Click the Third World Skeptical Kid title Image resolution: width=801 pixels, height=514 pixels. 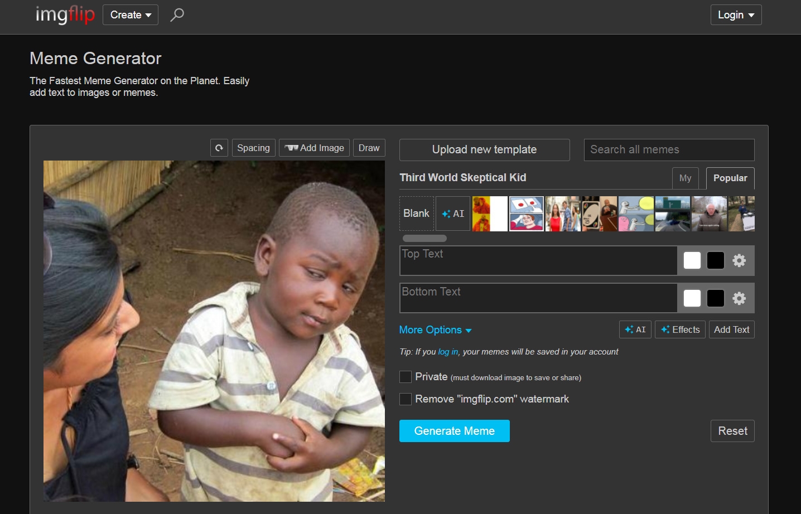tap(463, 177)
